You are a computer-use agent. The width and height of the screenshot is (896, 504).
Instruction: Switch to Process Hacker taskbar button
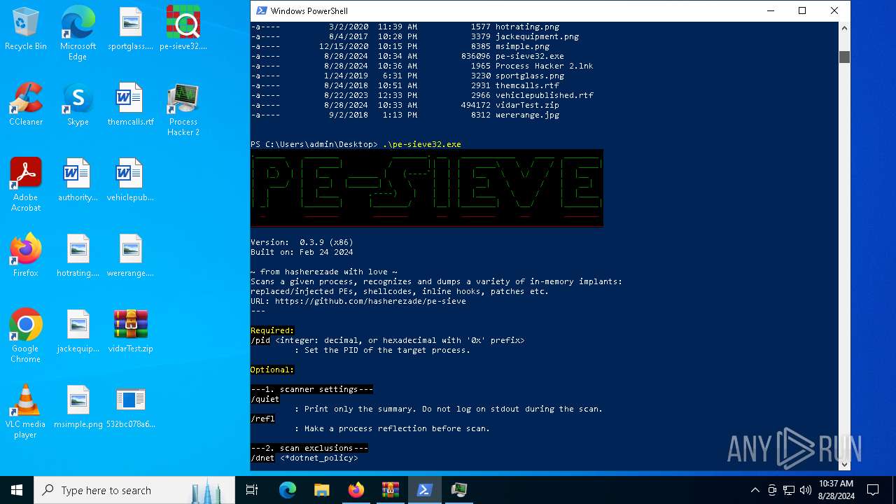tap(459, 490)
